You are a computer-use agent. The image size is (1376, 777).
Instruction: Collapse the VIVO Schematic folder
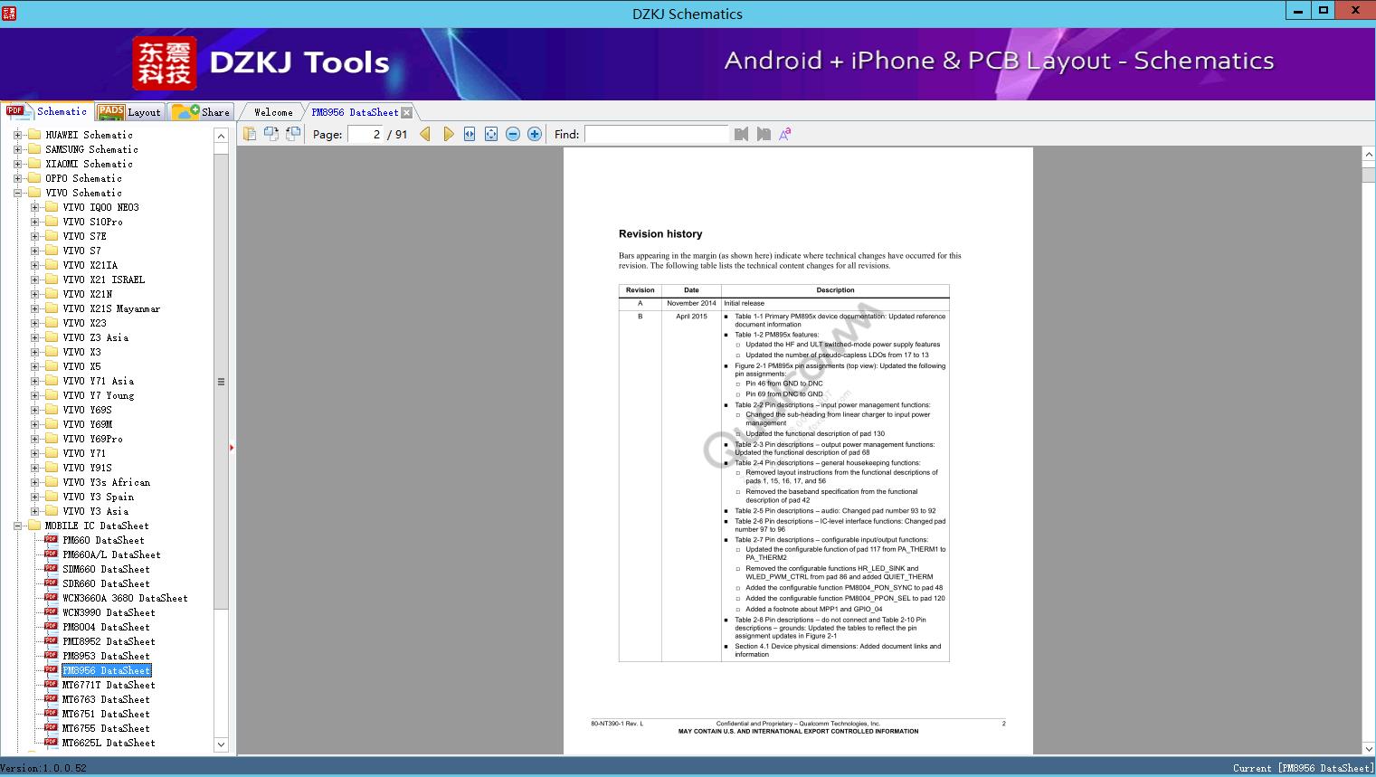pyautogui.click(x=17, y=193)
